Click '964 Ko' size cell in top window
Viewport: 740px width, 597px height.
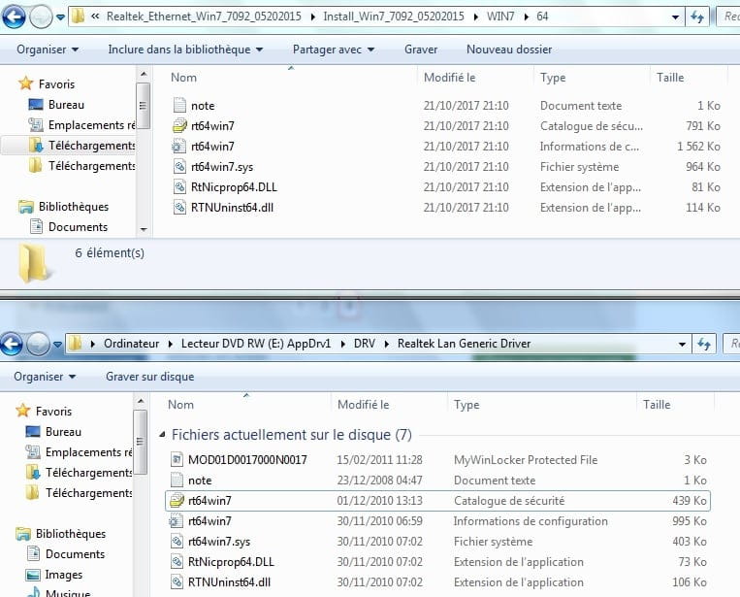pyautogui.click(x=703, y=166)
